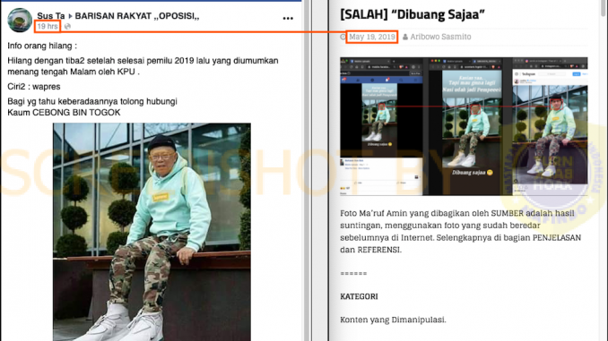The image size is (608, 341).
Task: Open the three-dots post options menu
Action: coord(288,18)
